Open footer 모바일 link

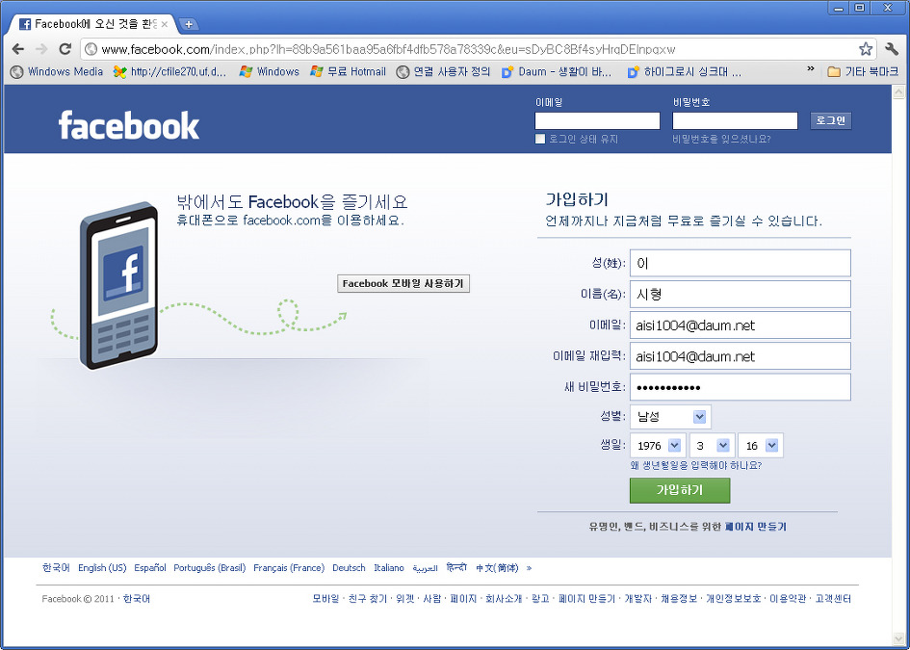click(x=325, y=598)
